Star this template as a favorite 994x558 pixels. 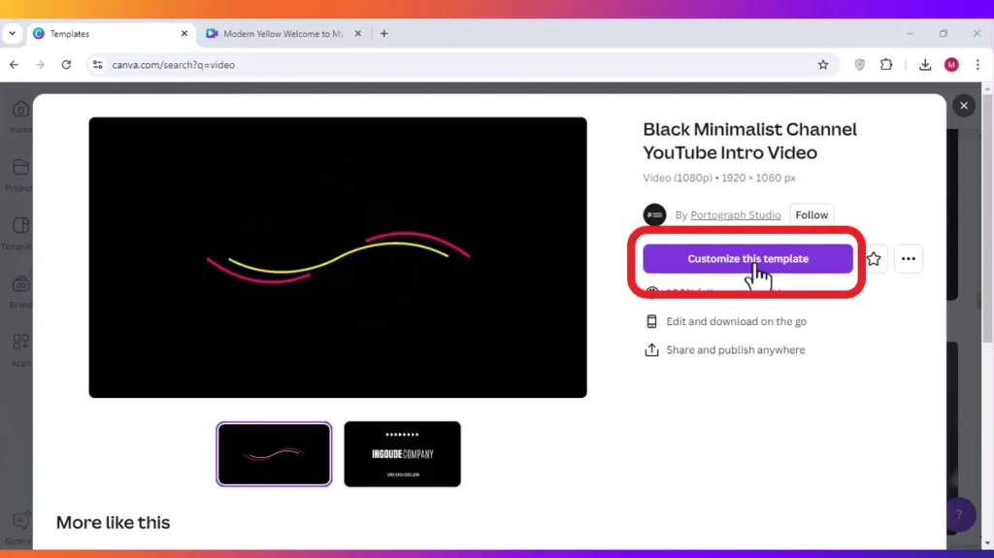(875, 259)
